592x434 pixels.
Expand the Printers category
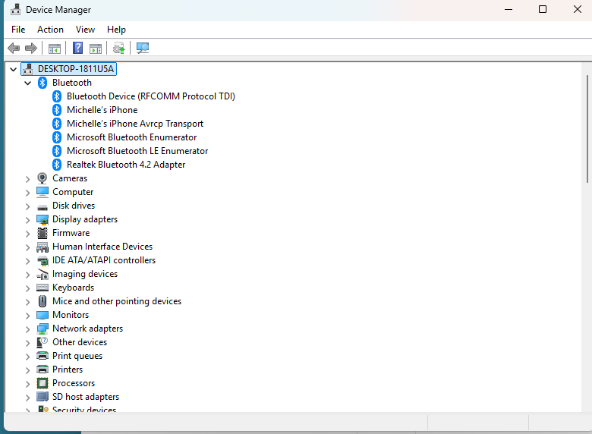[x=27, y=370]
